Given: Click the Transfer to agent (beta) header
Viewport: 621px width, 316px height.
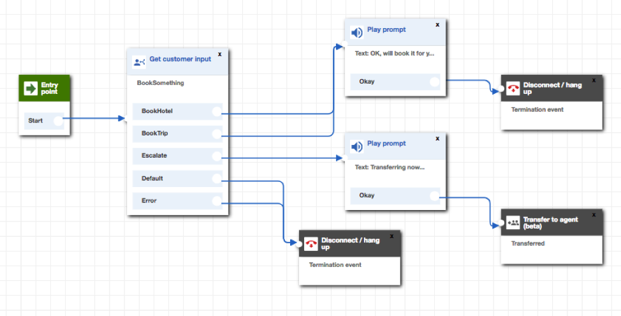Looking at the screenshot, I should point(552,223).
